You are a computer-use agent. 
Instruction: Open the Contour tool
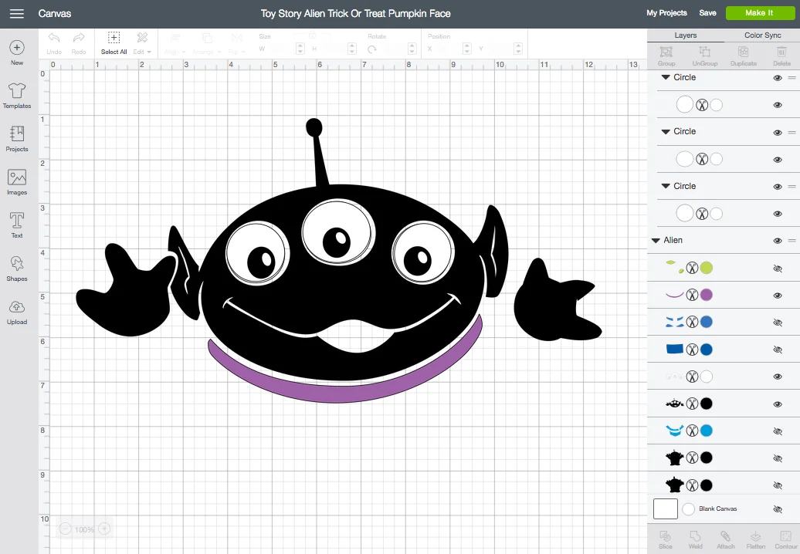coord(786,540)
